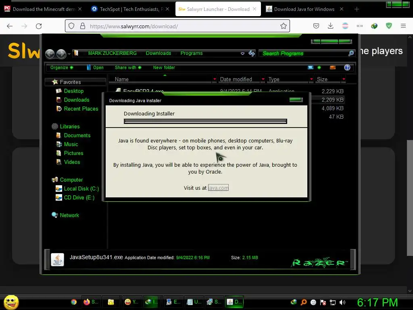Save page to Pocket

pos(316,26)
